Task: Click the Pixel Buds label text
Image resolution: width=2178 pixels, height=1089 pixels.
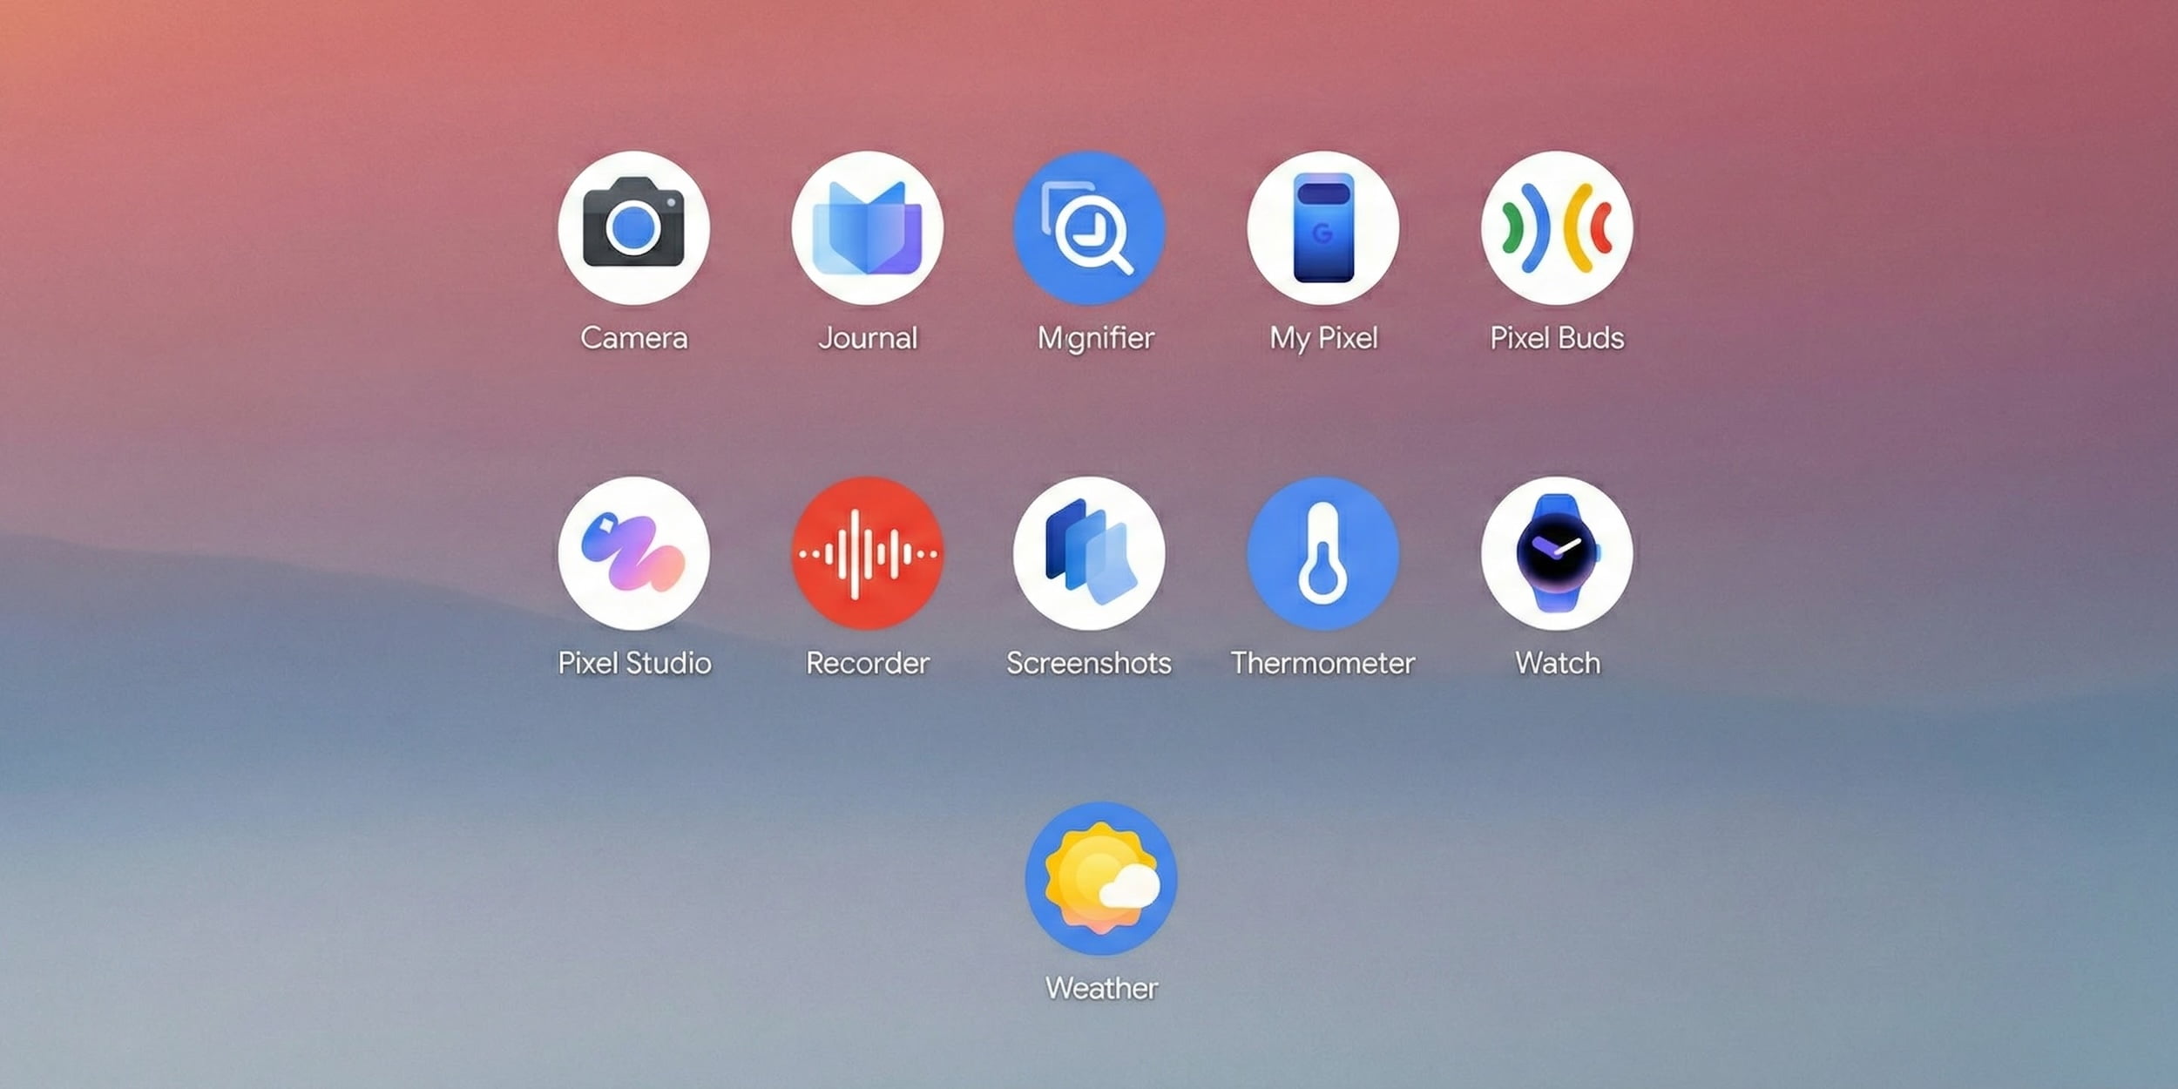Action: pos(1556,338)
